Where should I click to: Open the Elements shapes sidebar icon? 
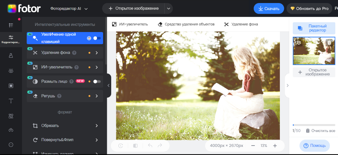coord(11,116)
